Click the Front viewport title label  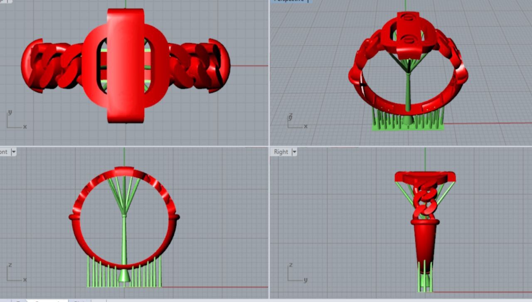tap(4, 152)
